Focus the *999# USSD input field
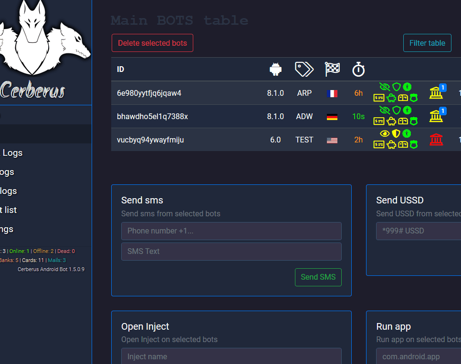This screenshot has height=364, width=461. (419, 231)
